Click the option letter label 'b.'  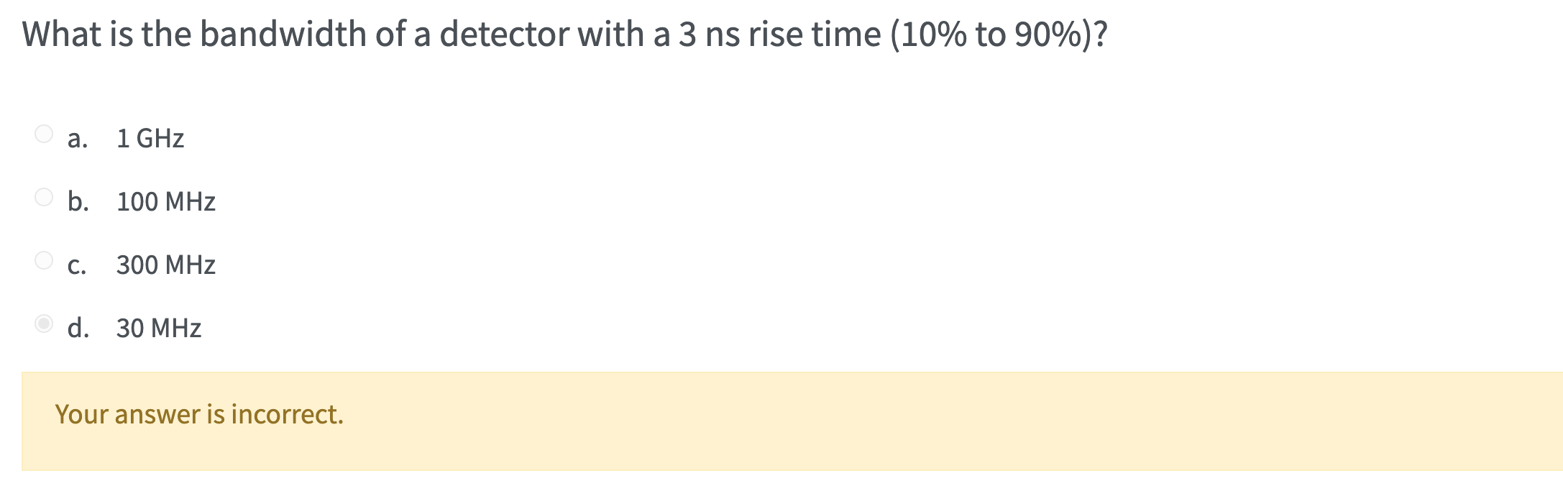(79, 201)
